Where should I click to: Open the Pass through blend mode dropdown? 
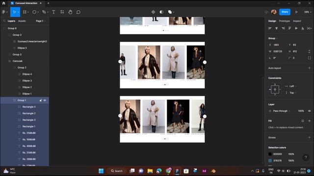(281, 111)
